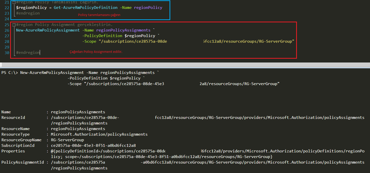Click regionPolicyAssignments on editor line 26
The height and width of the screenshot is (173, 370).
tap(123, 30)
